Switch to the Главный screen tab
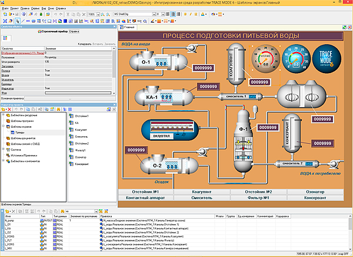Image resolution: width=353 pixels, height=257 pixels. tap(127, 27)
